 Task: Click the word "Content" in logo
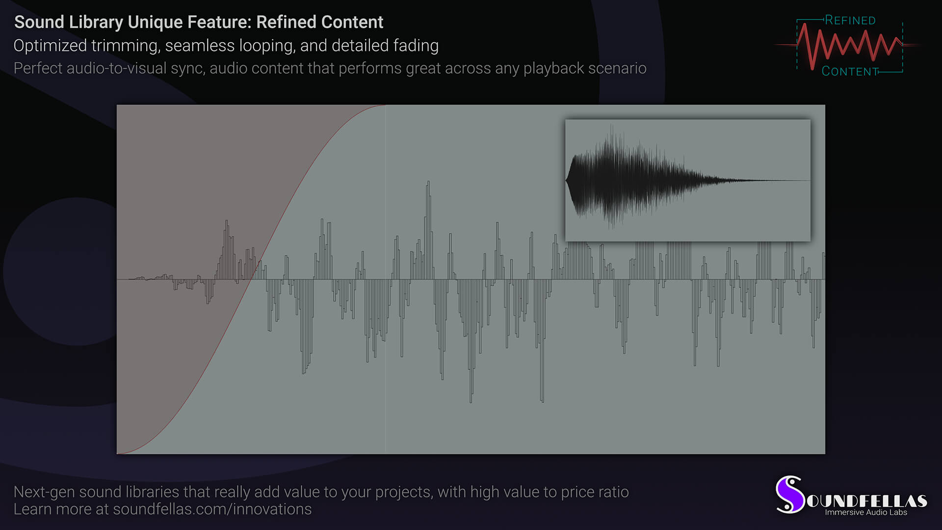click(x=850, y=72)
